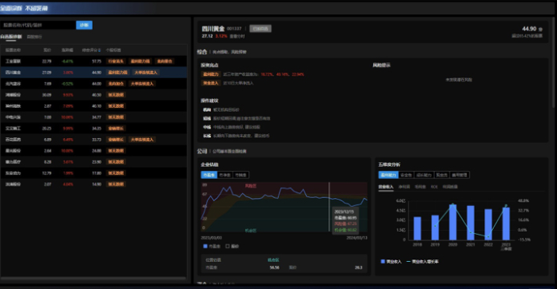Viewport: 557px width, 289px height.
Task: Select the stock row scoring 24.88
Action: pos(93,151)
